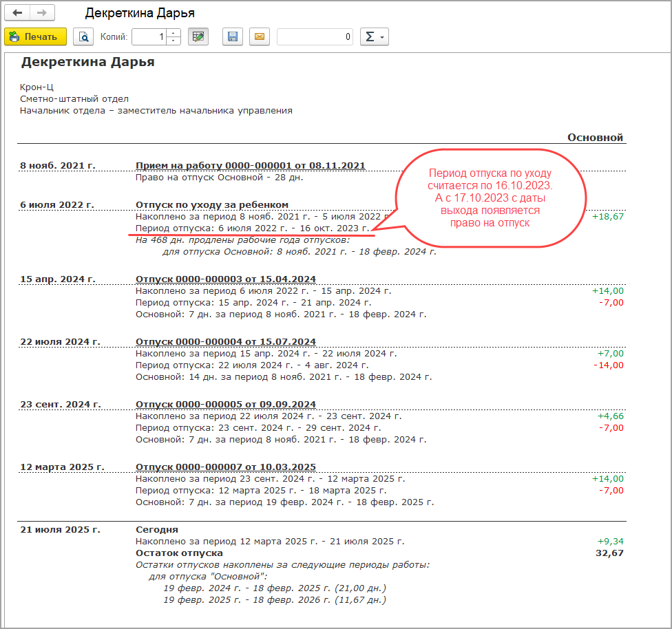Click the На 468 дн. продлены line

[242, 240]
